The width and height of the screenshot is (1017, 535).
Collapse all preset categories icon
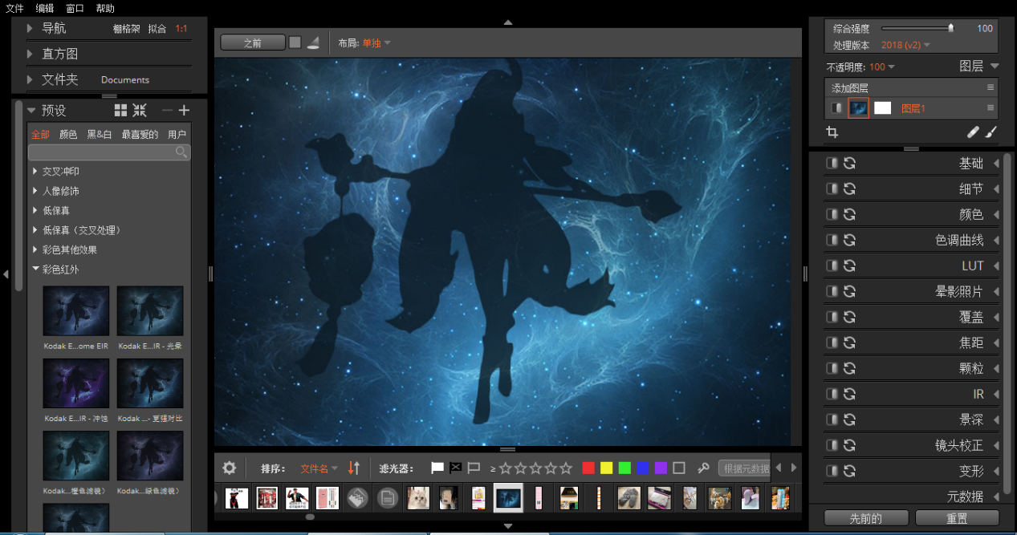(140, 110)
